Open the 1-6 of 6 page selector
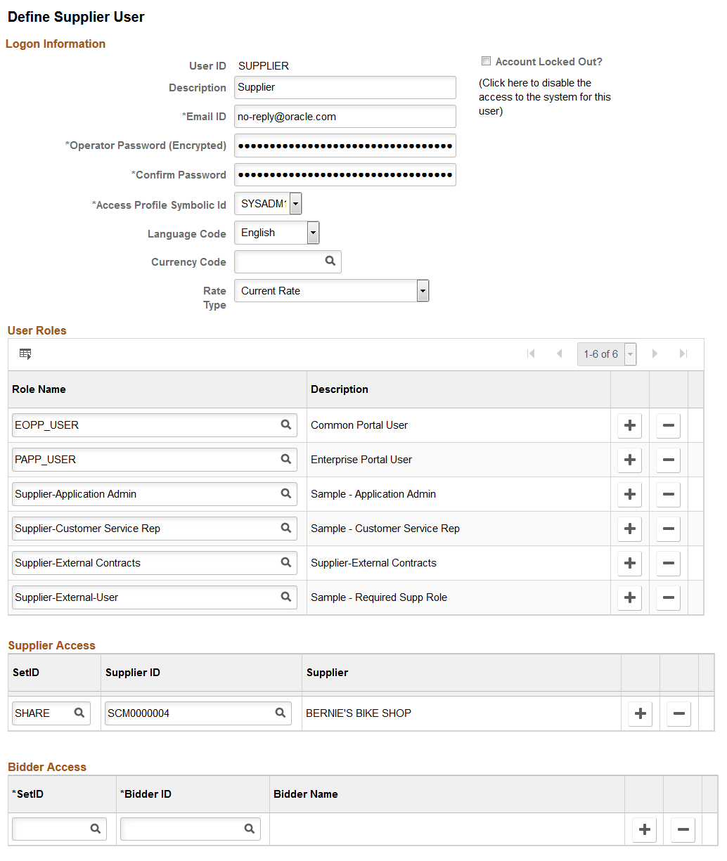 (630, 354)
